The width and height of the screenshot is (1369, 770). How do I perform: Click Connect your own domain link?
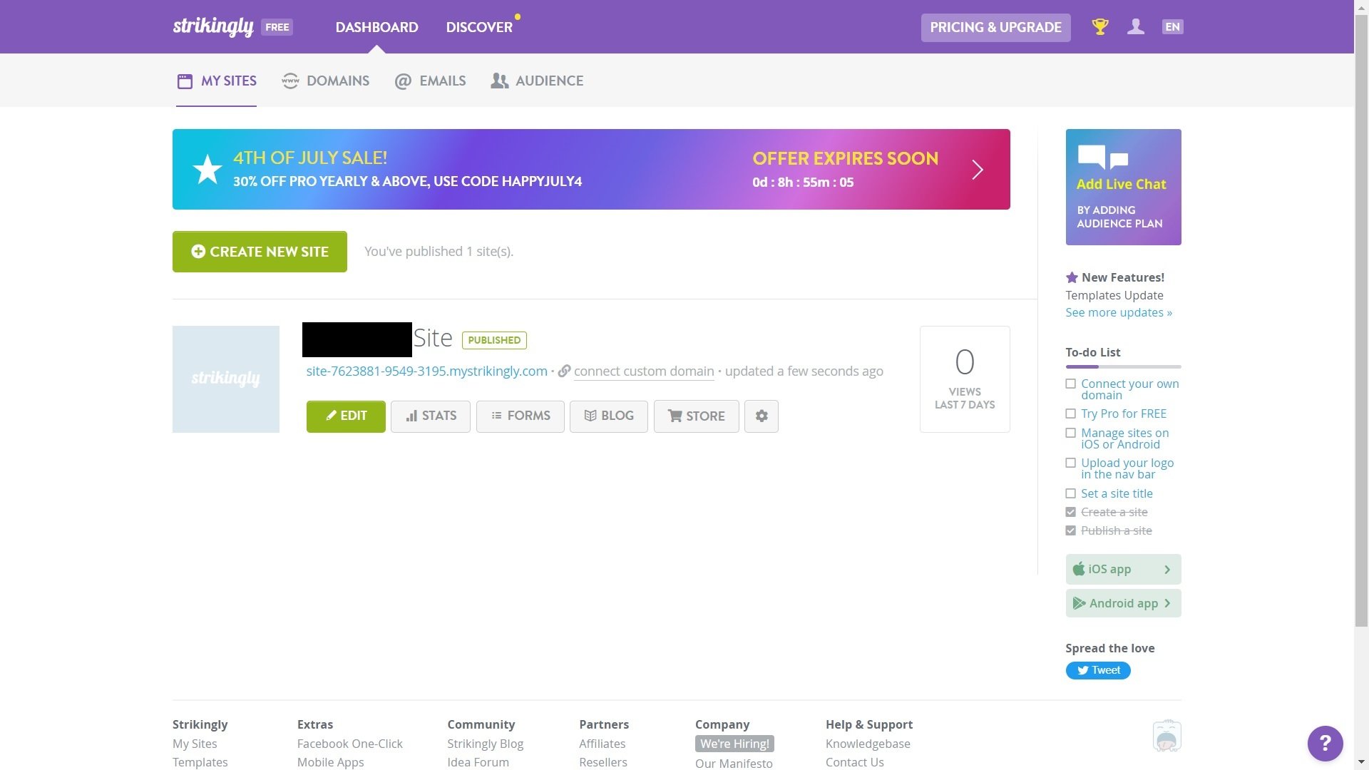coord(1129,389)
